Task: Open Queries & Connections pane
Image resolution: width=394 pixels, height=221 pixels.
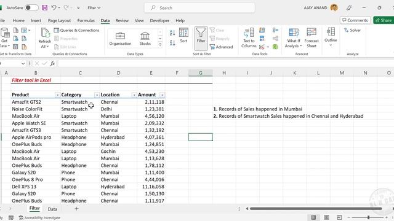Action: (76, 30)
